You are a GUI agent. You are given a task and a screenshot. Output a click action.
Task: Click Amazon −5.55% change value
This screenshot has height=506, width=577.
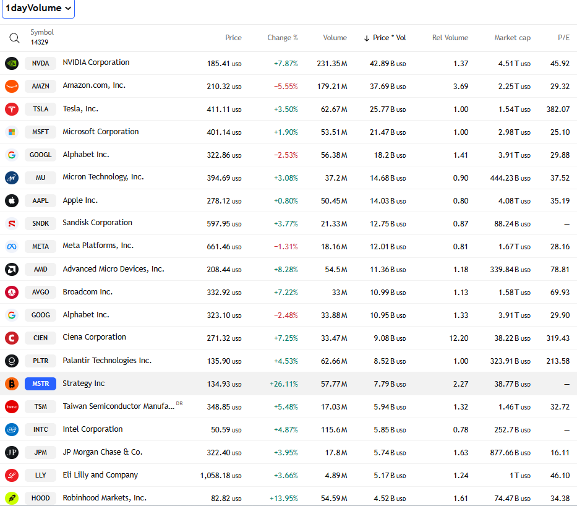click(x=286, y=87)
